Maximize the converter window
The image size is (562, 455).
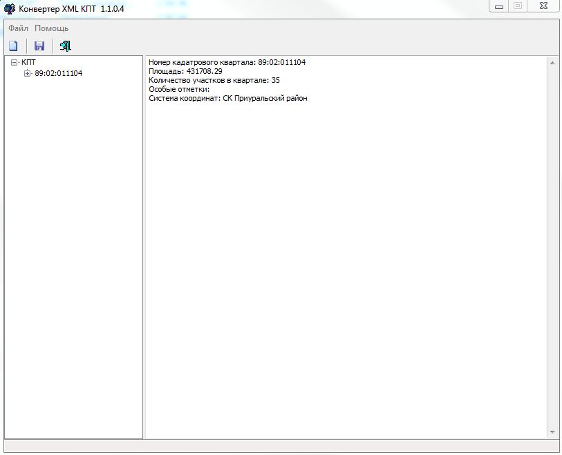(518, 6)
